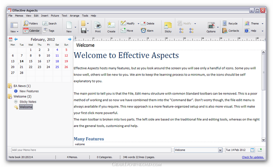Click the document vertical scrollbar thumb
Viewport: 273px width, 167px height.
[263, 72]
